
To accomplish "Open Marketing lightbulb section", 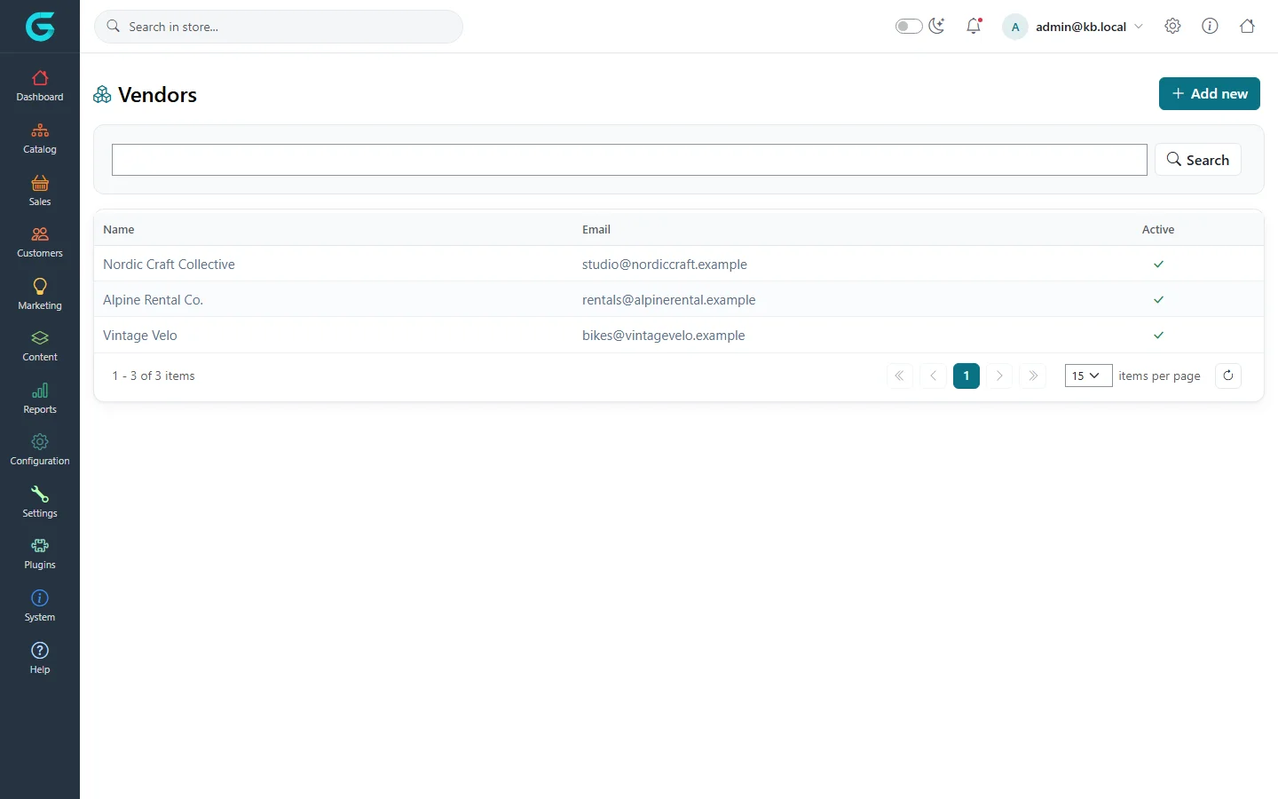I will click(x=40, y=295).
